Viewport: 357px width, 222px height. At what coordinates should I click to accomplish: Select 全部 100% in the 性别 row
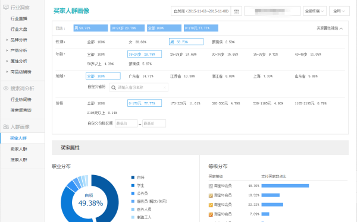pos(96,42)
